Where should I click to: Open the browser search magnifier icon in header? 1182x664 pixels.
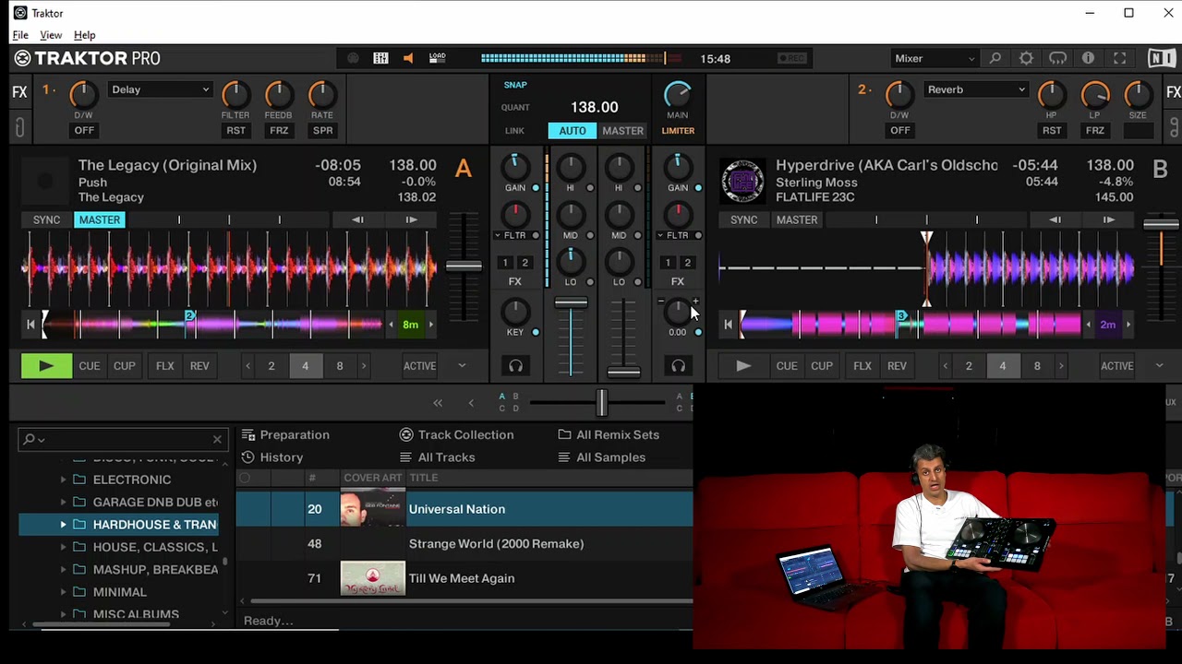point(995,58)
